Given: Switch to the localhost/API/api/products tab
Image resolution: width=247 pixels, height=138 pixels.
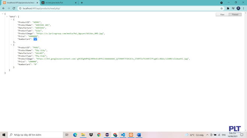Looking at the screenshot, I should pyautogui.click(x=21, y=3).
